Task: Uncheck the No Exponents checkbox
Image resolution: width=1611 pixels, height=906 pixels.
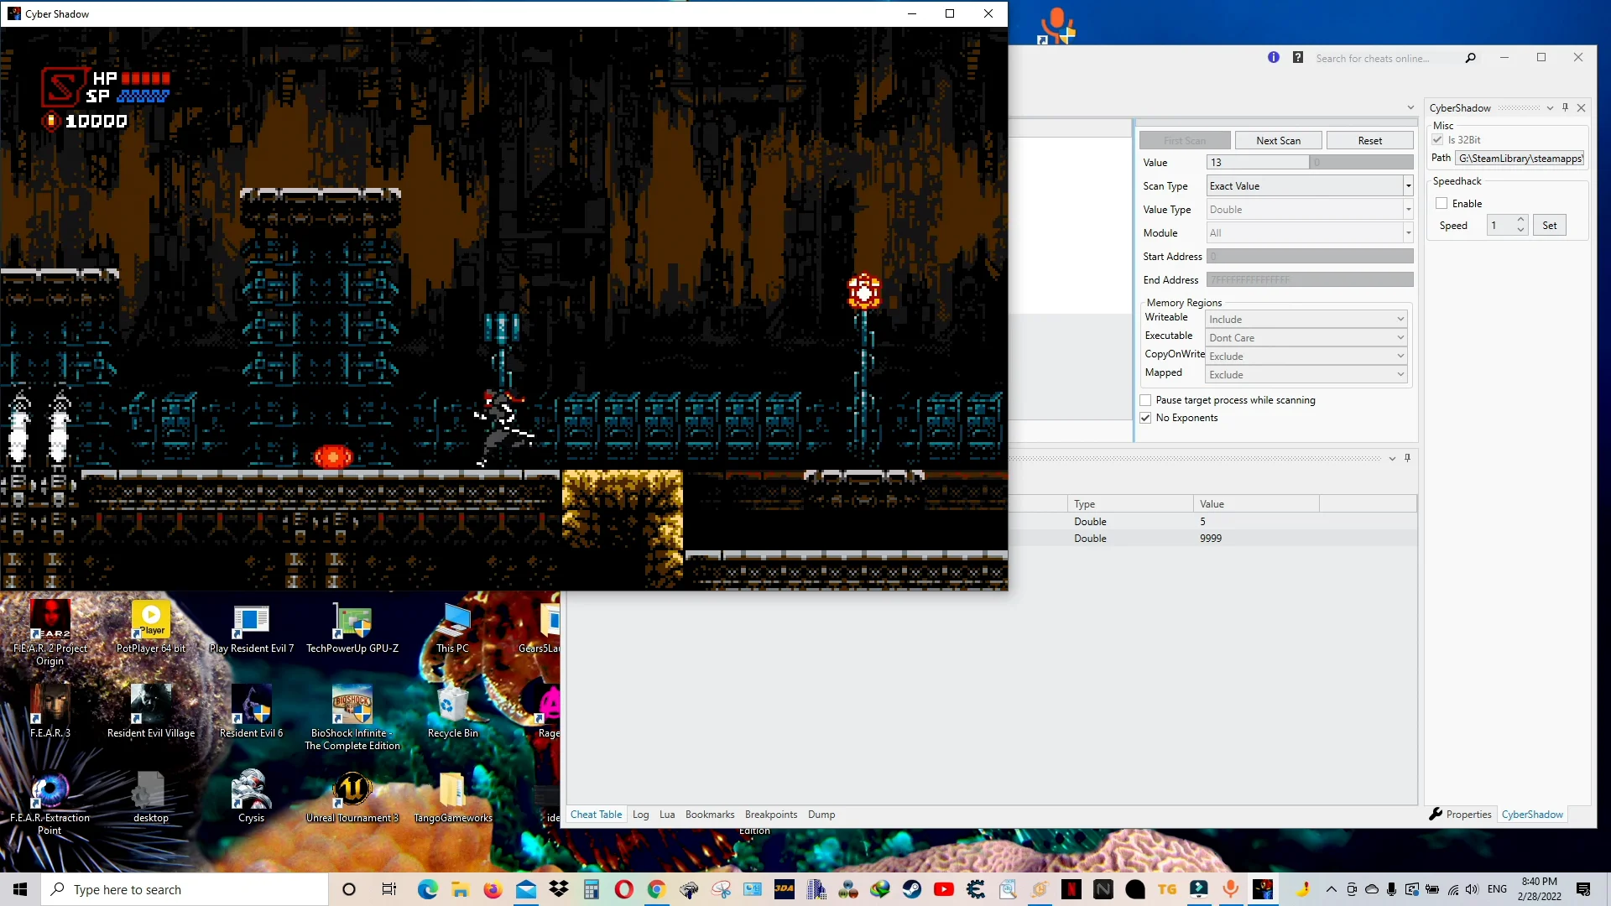Action: [1145, 418]
